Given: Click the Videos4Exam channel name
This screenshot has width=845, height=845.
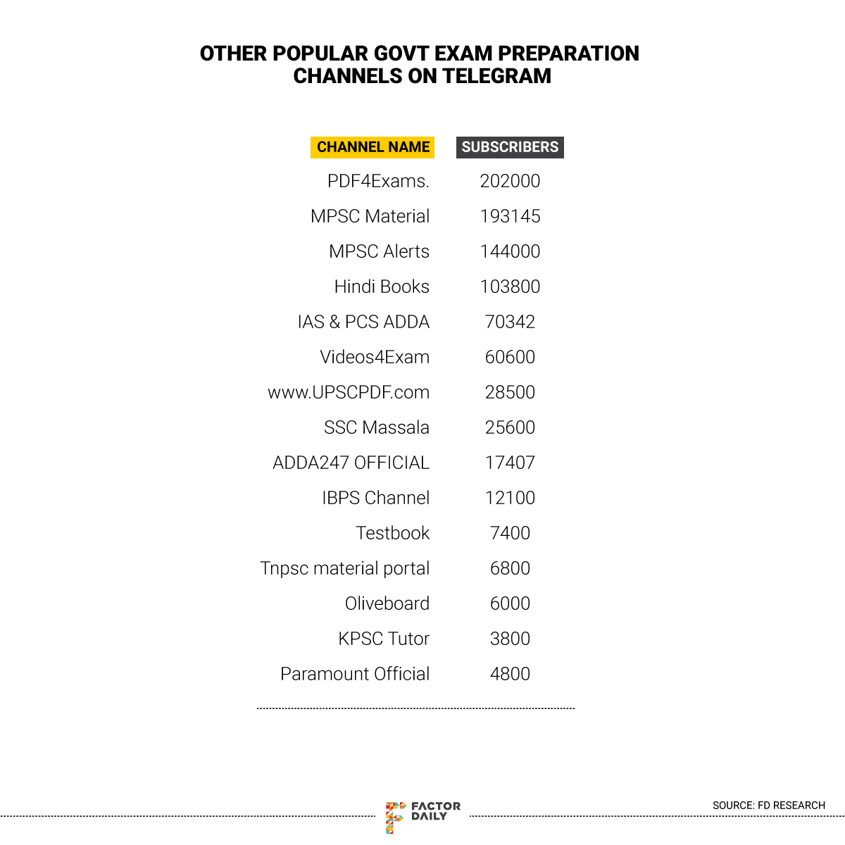Looking at the screenshot, I should 375,357.
